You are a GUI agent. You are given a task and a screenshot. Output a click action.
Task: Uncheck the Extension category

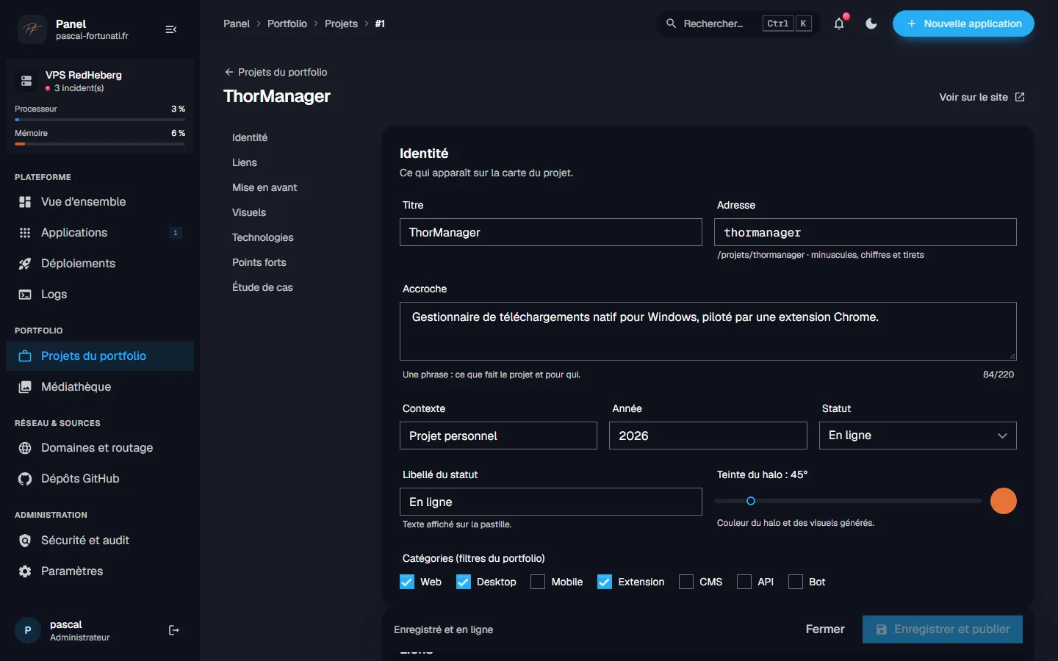click(x=605, y=582)
